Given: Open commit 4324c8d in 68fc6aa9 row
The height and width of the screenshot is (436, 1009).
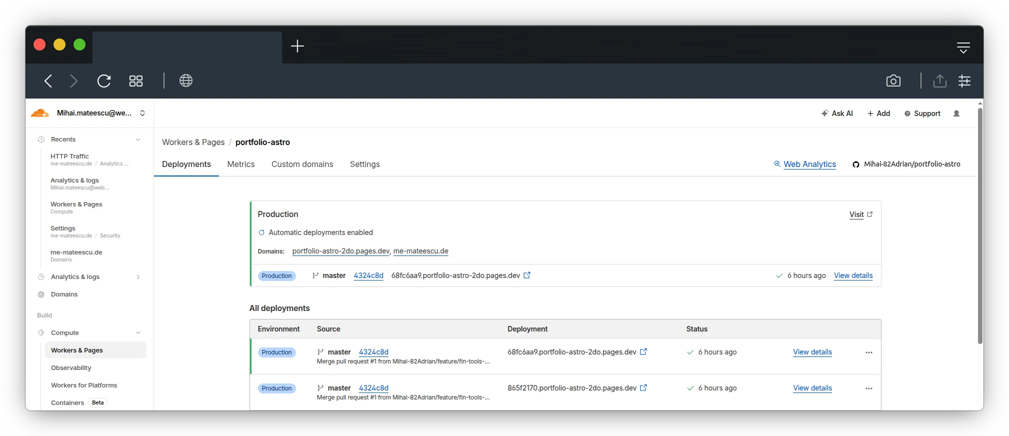Looking at the screenshot, I should coord(373,352).
